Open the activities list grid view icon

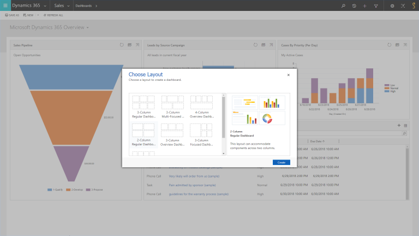pyautogui.click(x=405, y=126)
